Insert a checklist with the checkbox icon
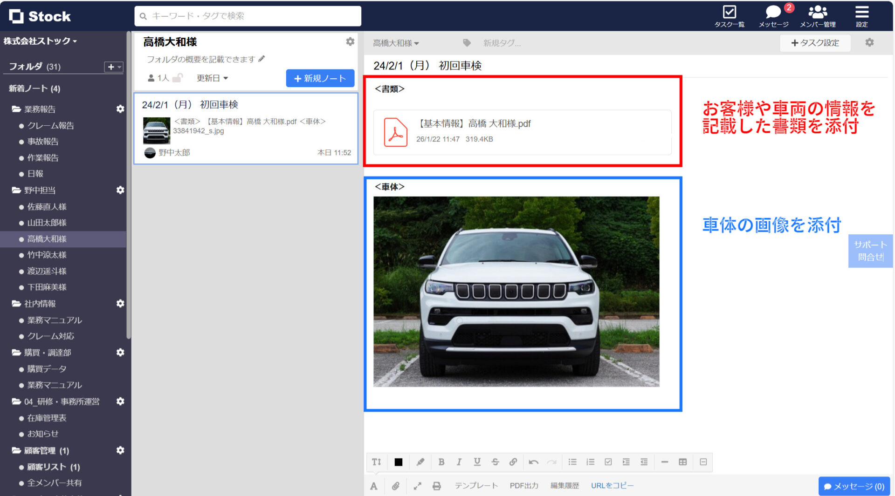 (608, 462)
